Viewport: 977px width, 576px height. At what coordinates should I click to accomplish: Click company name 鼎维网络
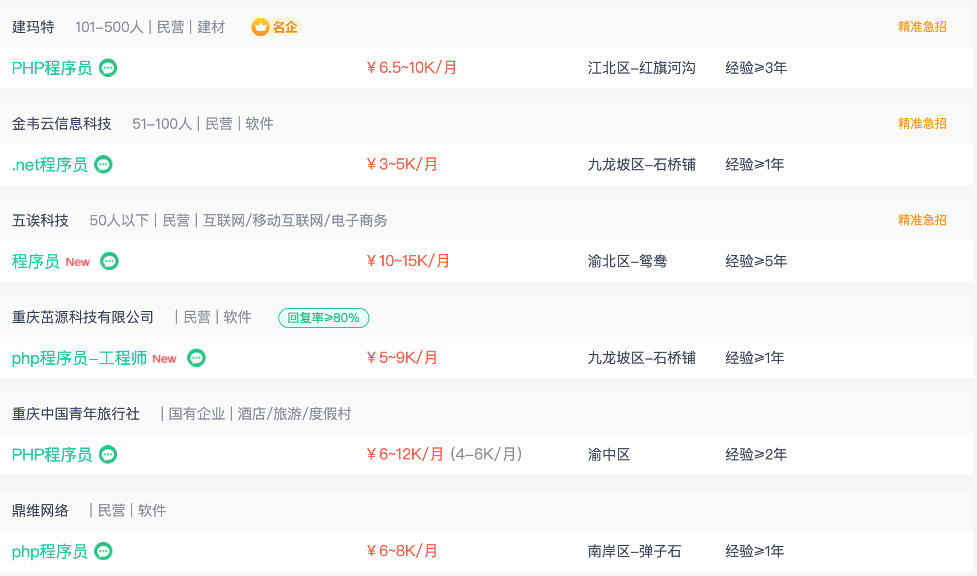tap(40, 510)
